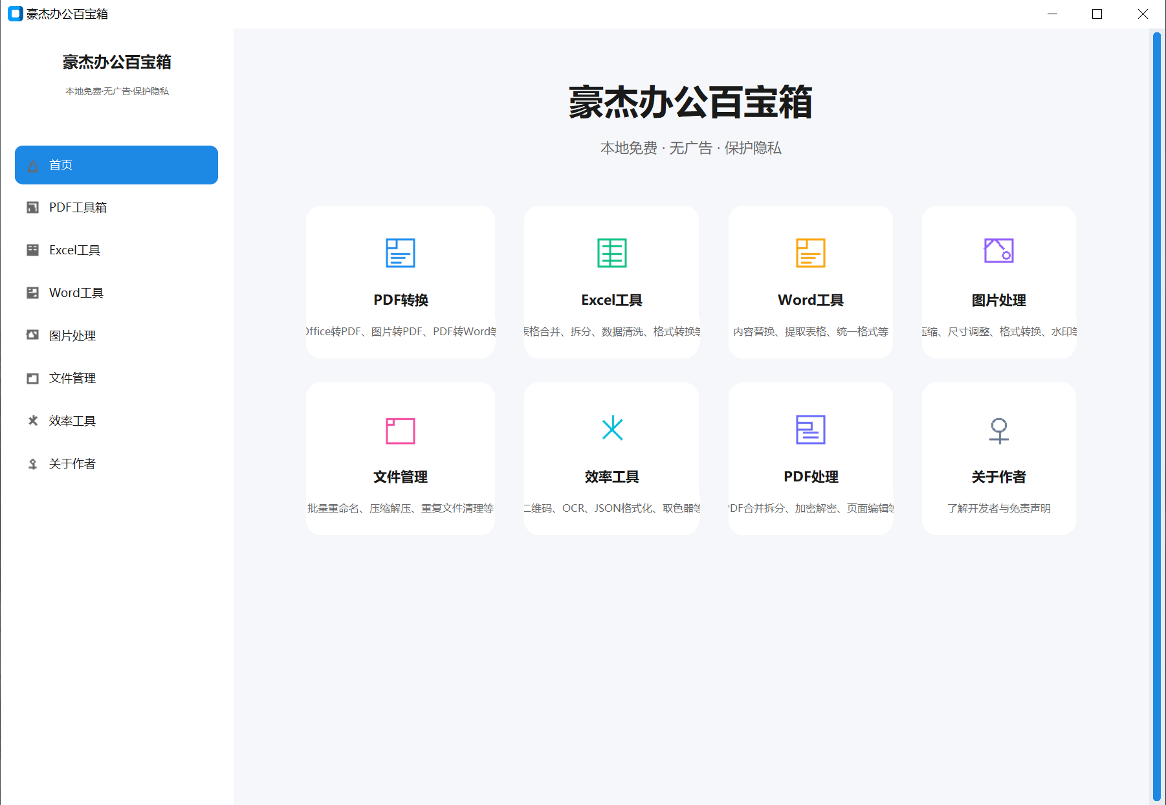Click the large 豪杰办公百宝箱 main heading
The height and width of the screenshot is (805, 1166).
[x=690, y=102]
